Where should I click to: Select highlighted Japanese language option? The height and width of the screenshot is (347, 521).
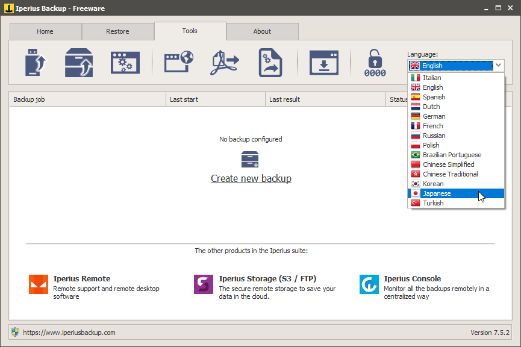click(456, 193)
